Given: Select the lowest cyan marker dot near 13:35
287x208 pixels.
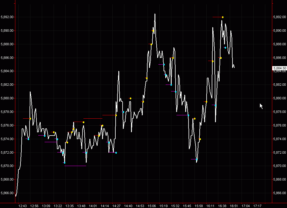Looking at the screenshot, I should click(x=64, y=163).
